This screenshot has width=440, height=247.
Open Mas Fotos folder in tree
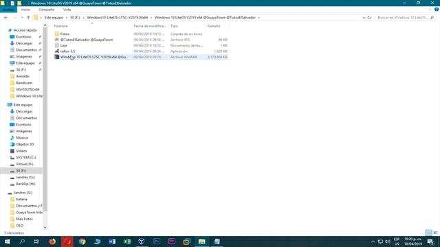click(x=25, y=219)
